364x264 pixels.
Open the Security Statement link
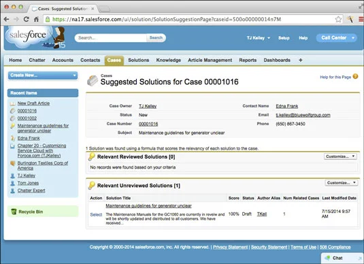click(x=269, y=247)
